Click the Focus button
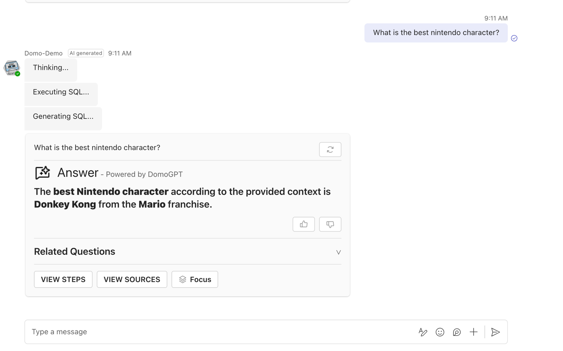563x351 pixels. 195,279
